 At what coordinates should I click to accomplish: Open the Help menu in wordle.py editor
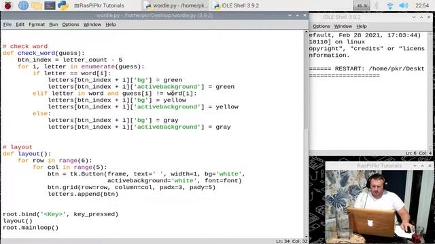[x=111, y=24]
